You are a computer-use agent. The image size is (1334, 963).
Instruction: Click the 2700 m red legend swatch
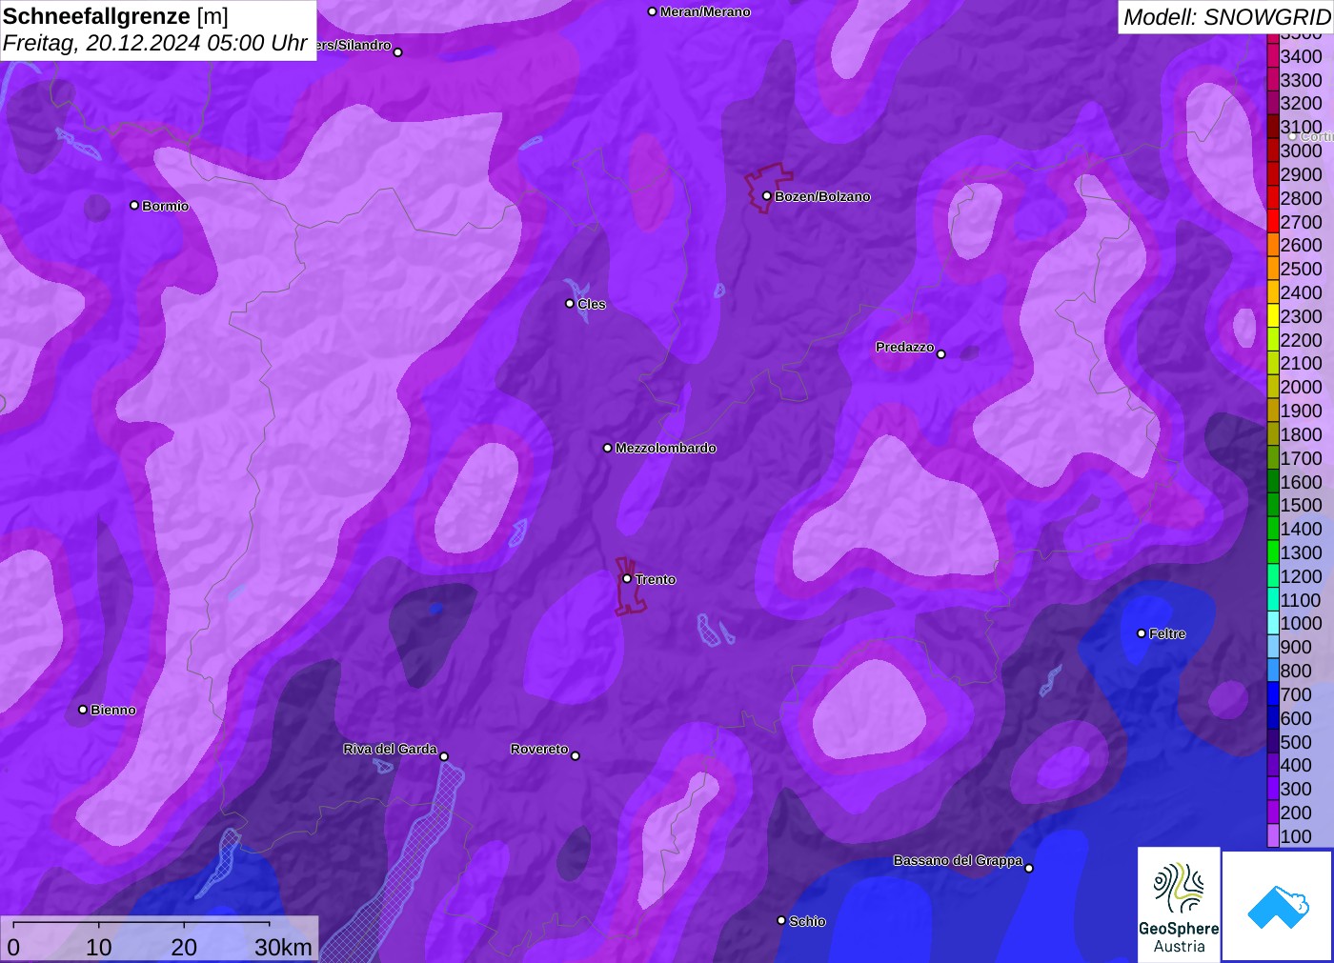(x=1272, y=222)
